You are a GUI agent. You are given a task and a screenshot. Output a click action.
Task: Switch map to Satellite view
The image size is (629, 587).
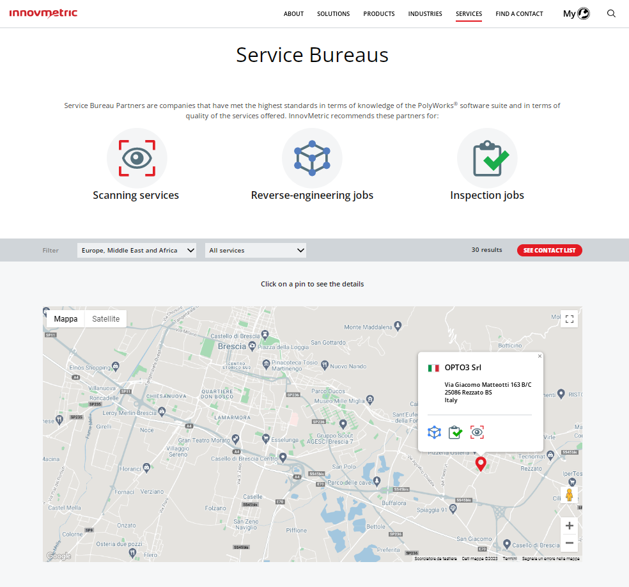(106, 319)
